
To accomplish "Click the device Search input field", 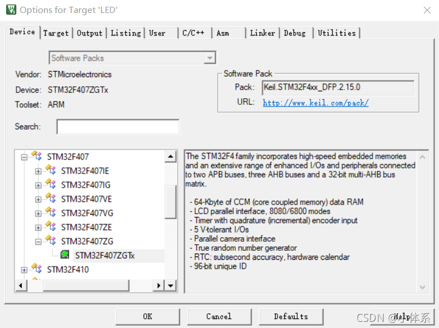I will tap(118, 127).
